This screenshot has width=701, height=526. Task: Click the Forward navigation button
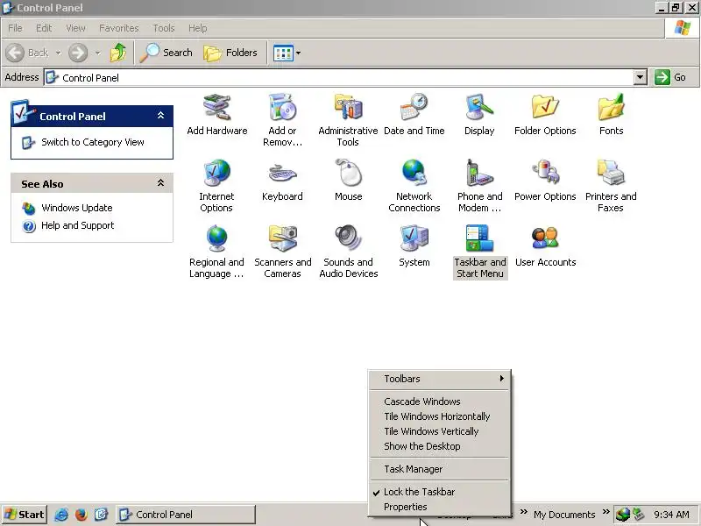click(78, 53)
